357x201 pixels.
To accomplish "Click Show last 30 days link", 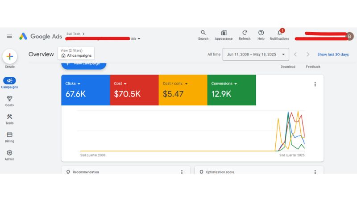I will pyautogui.click(x=333, y=54).
